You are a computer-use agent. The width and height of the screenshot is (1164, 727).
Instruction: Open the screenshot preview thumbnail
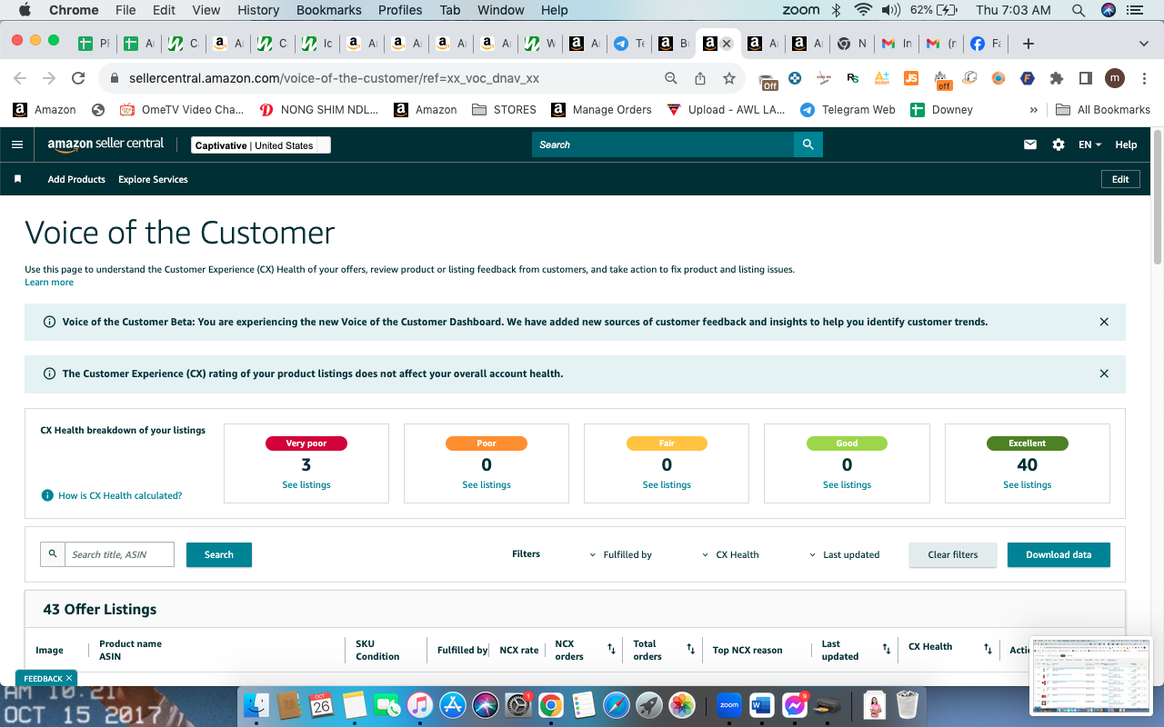pyautogui.click(x=1091, y=676)
